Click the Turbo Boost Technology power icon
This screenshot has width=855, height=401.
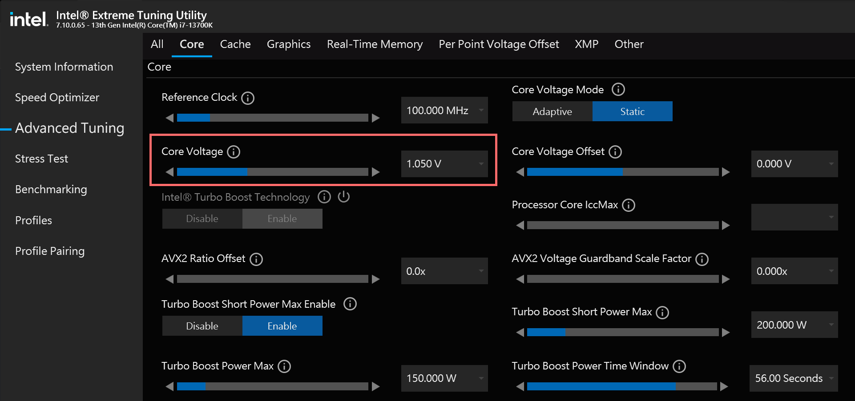coord(344,197)
